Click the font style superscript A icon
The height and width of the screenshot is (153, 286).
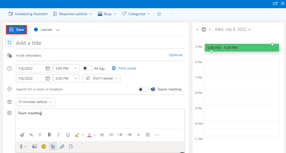(40, 135)
